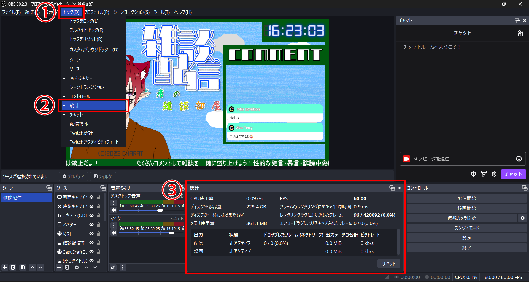Open the ヘルプ(H) menu
Image resolution: width=529 pixels, height=282 pixels.
click(183, 12)
